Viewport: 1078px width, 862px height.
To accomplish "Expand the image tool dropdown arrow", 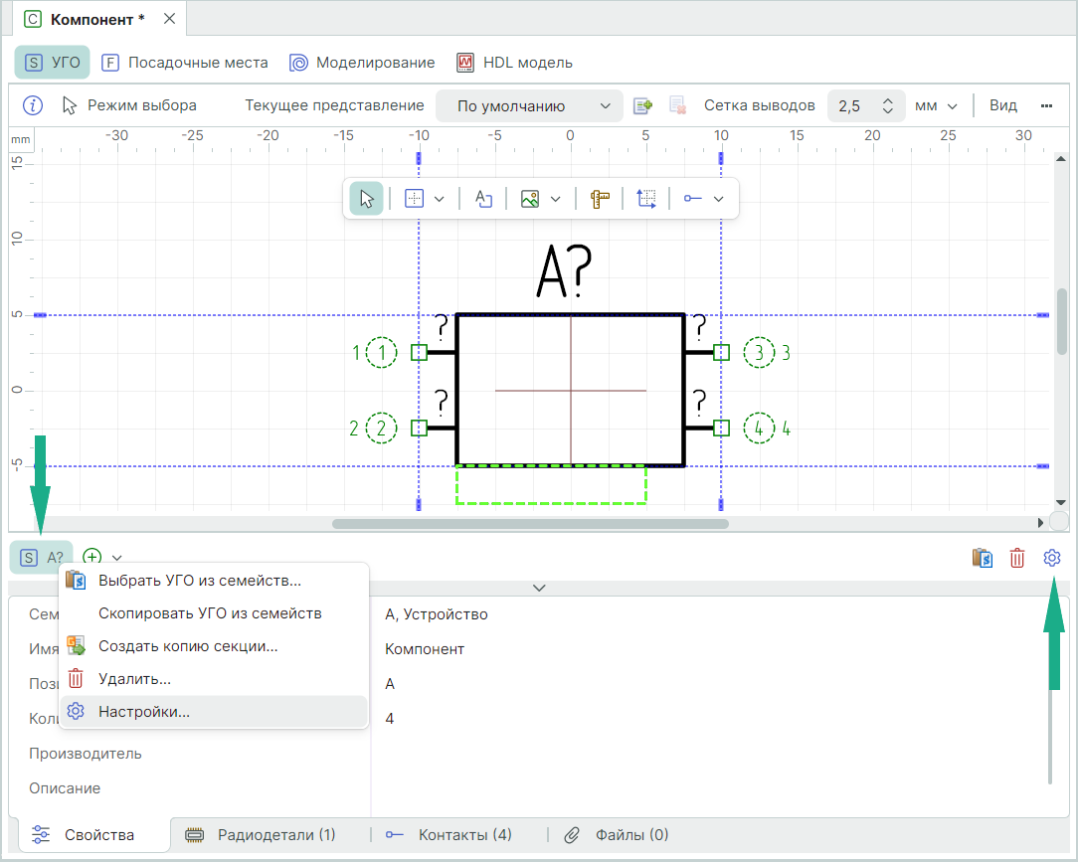I will (x=556, y=199).
